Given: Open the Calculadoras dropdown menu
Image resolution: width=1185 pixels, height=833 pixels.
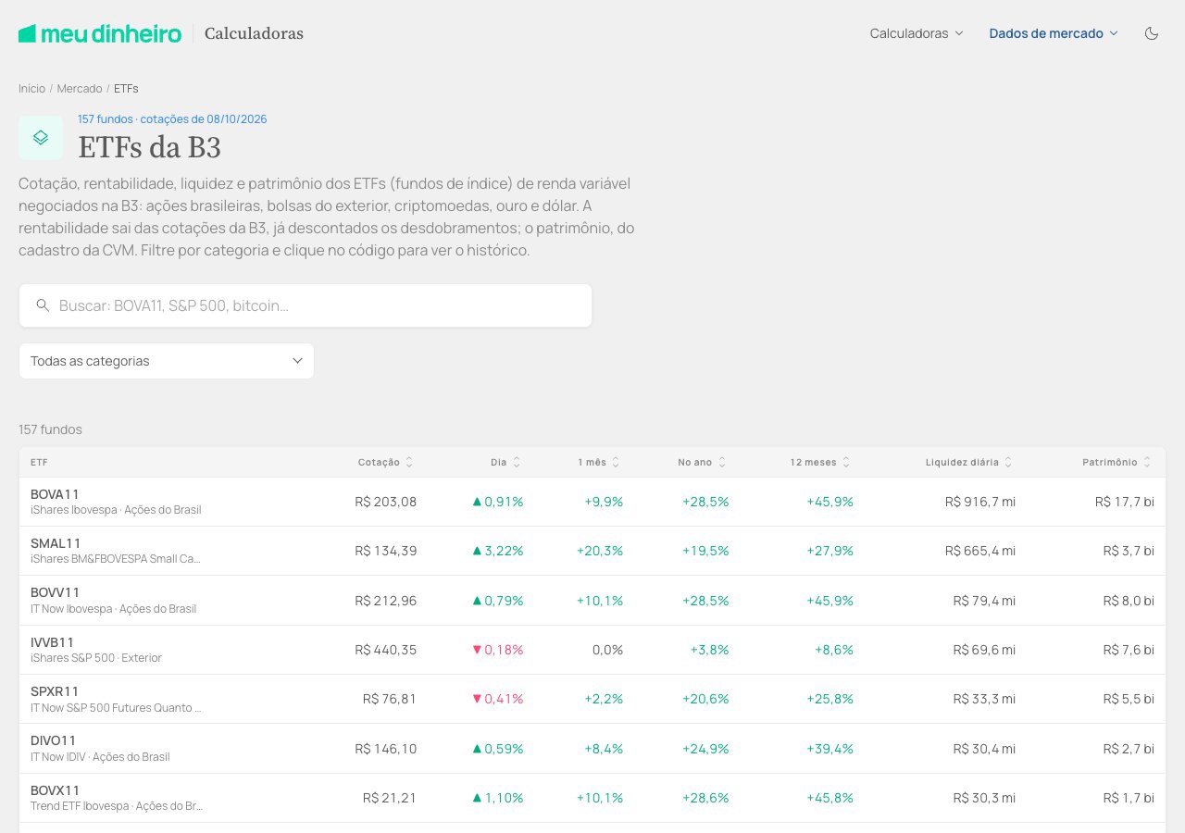Looking at the screenshot, I should (917, 33).
